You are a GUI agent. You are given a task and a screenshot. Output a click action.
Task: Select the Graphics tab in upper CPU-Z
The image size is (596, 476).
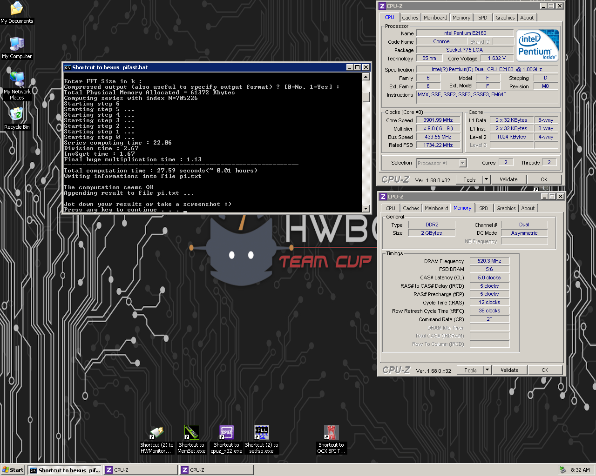[505, 18]
